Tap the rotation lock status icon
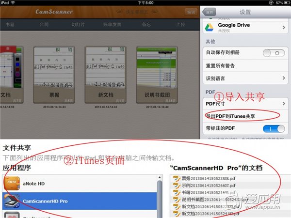291x218 pixels. [271, 3]
